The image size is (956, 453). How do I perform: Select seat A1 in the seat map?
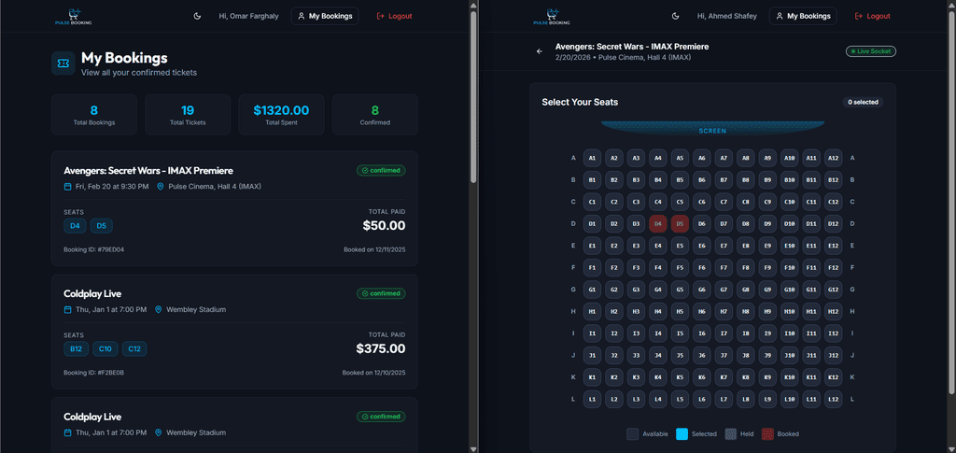pos(592,158)
